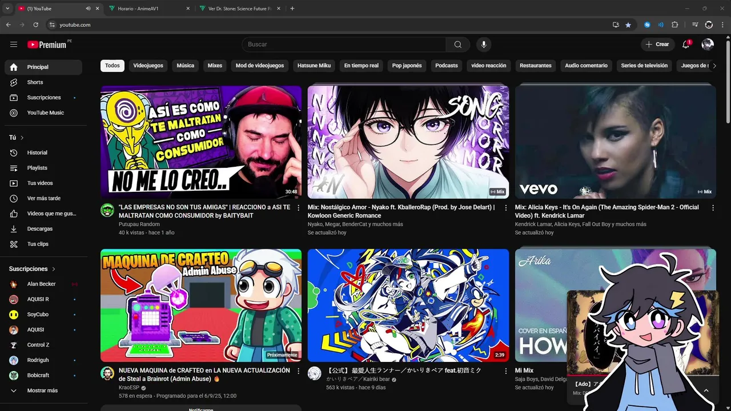Go to Principal in the sidebar
This screenshot has height=411, width=731.
click(43, 67)
